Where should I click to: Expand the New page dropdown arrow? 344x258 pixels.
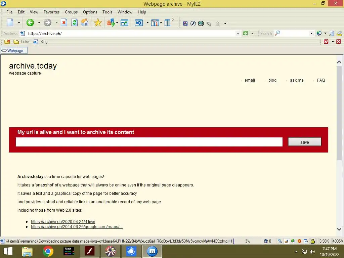19,23
